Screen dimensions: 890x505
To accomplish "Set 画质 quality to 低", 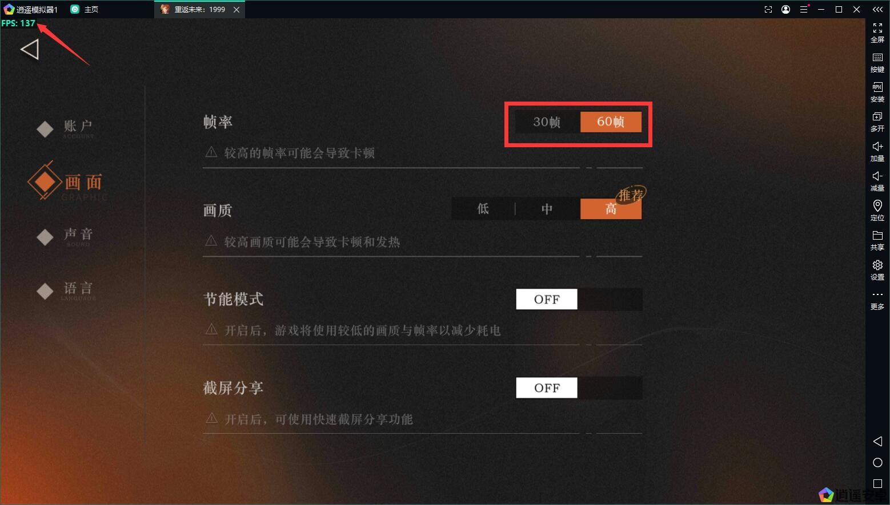I will click(x=483, y=209).
